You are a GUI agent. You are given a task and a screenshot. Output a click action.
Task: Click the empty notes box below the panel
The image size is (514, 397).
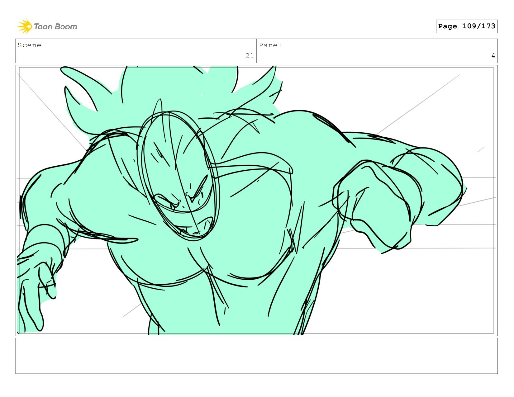tap(256, 356)
